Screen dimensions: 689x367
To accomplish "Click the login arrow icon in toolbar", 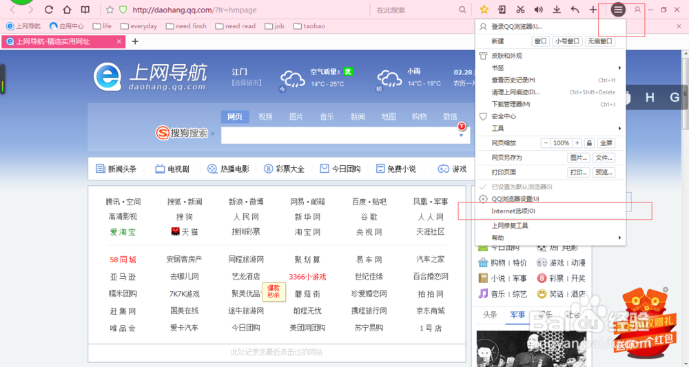I will click(502, 9).
